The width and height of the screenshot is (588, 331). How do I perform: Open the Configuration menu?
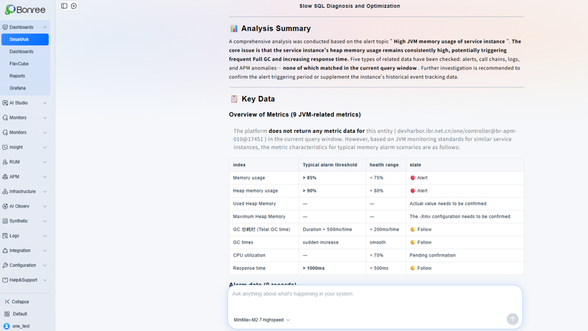coord(25,266)
